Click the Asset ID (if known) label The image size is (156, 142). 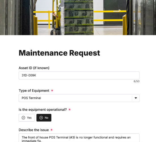pyautogui.click(x=34, y=68)
